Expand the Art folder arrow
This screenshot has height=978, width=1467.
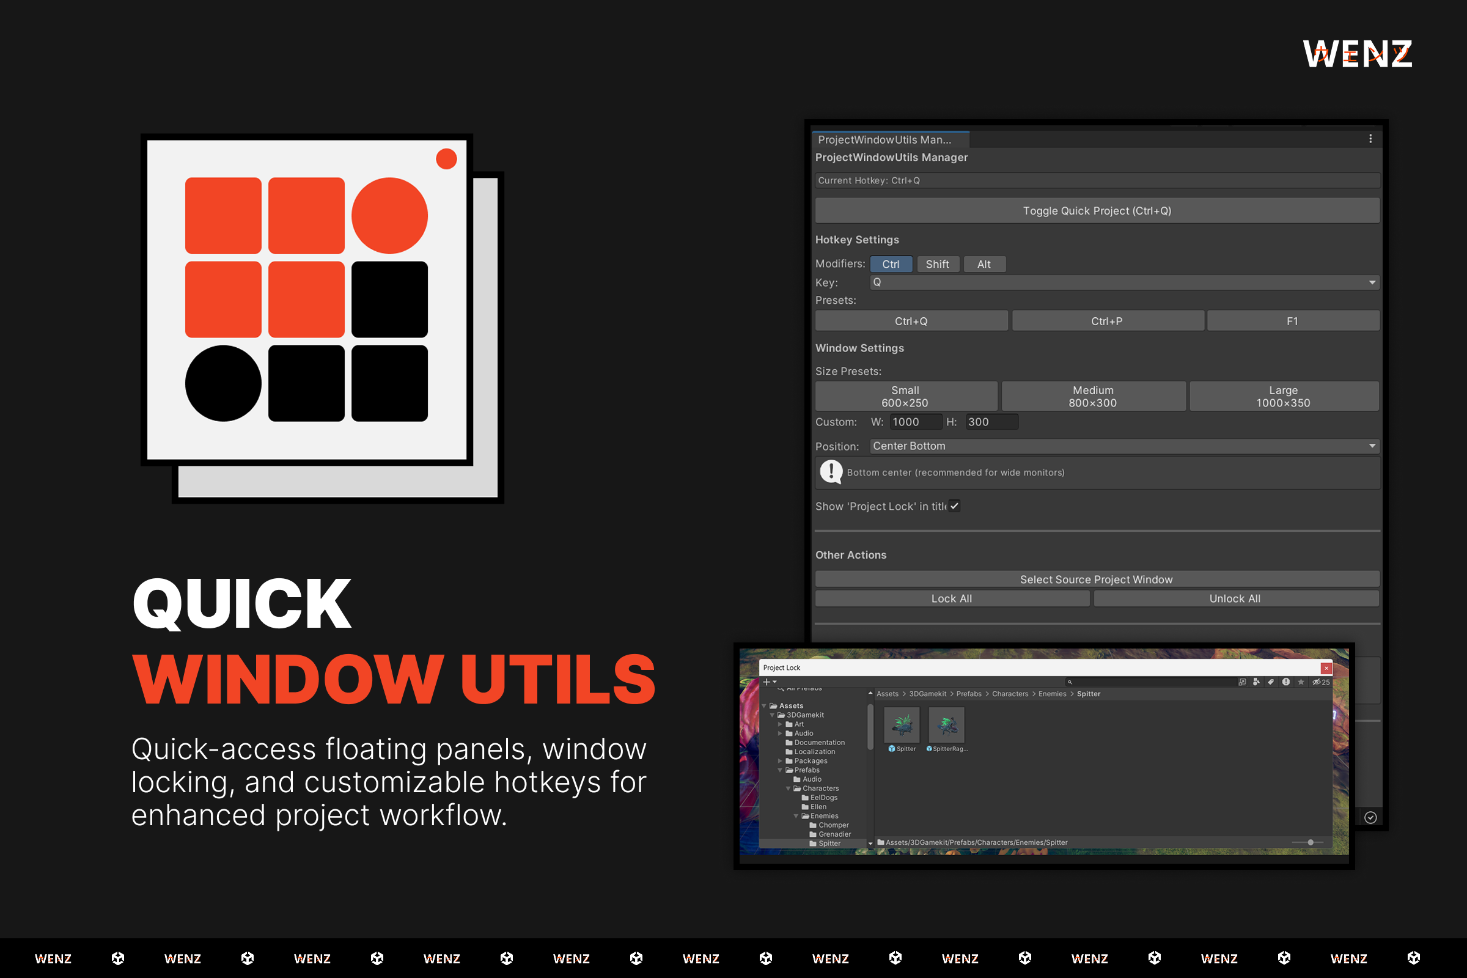781,724
